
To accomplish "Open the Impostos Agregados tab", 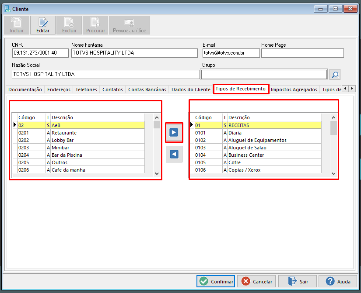I will [294, 90].
